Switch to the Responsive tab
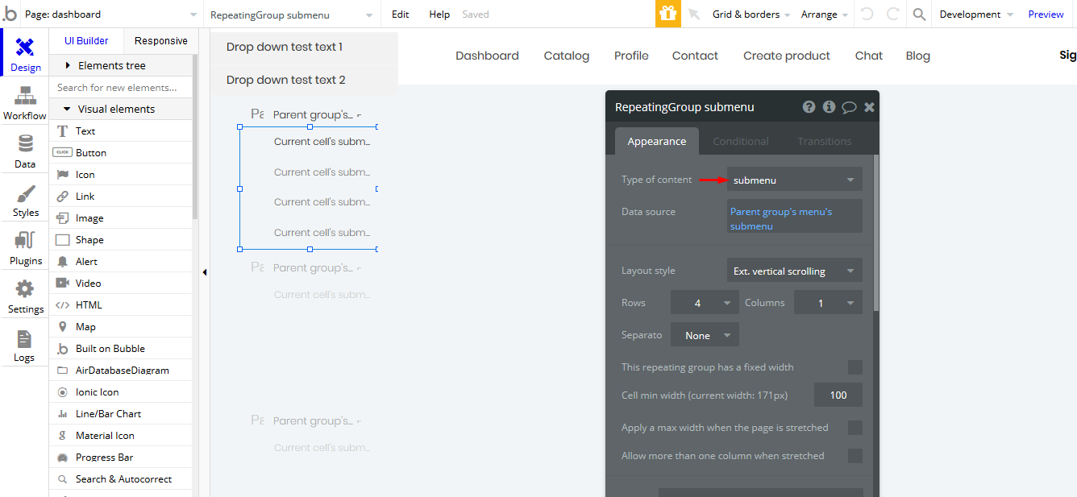 coord(161,41)
